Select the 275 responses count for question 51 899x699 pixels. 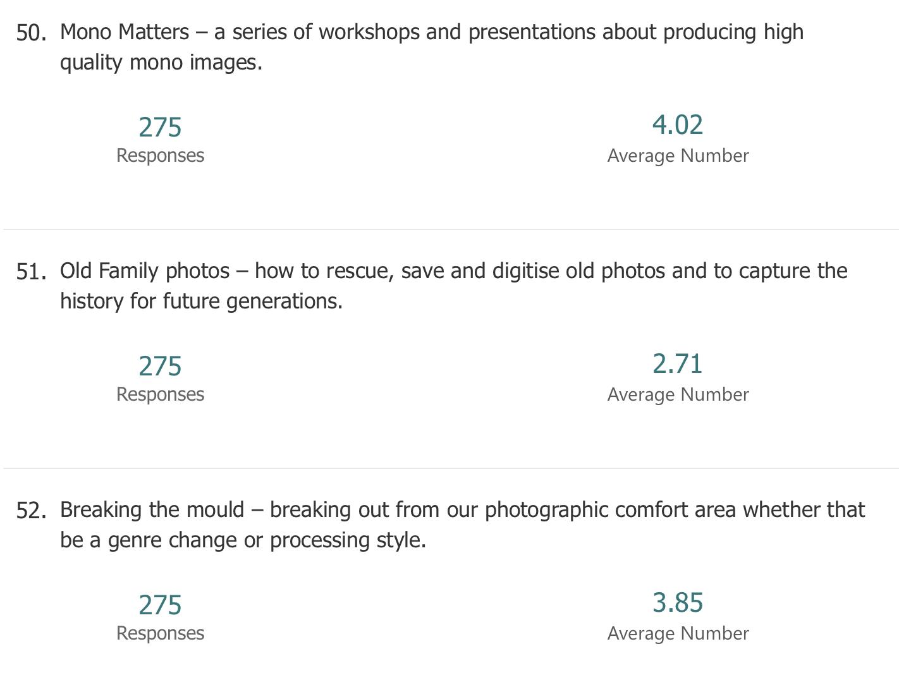pos(160,366)
